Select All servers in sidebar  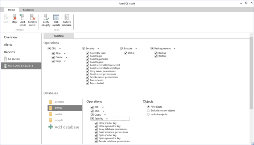point(12,59)
